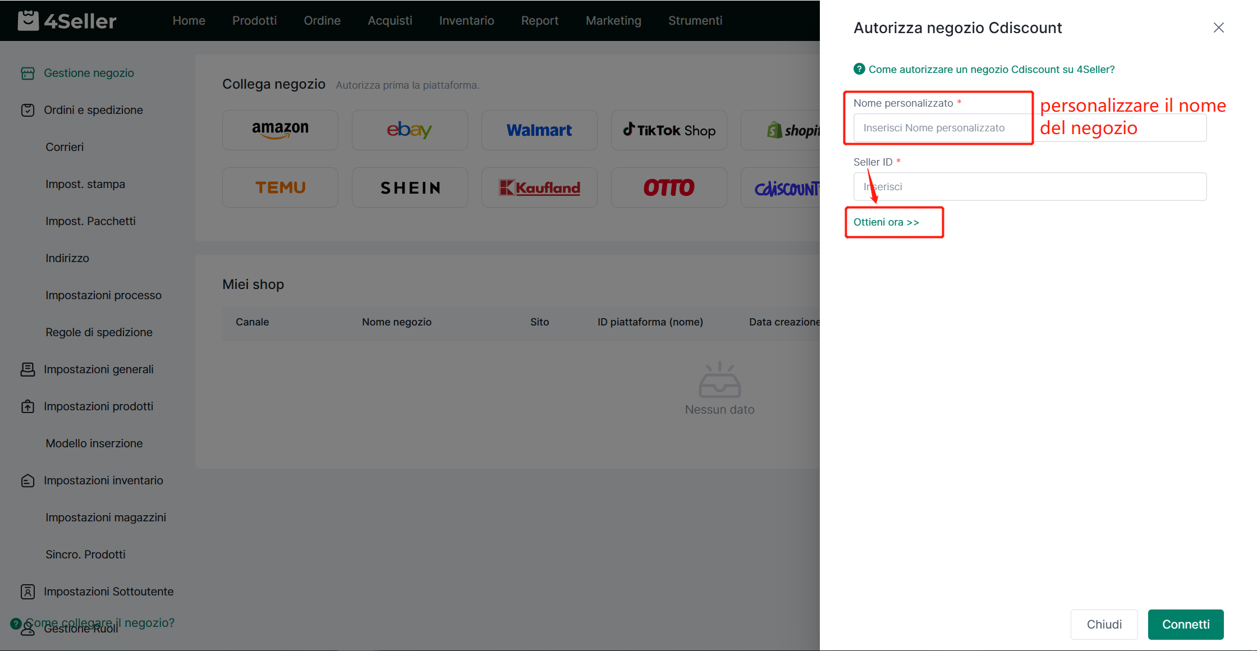Viewport: 1257px width, 651px height.
Task: Click the 4Seller logo icon
Action: tap(28, 21)
